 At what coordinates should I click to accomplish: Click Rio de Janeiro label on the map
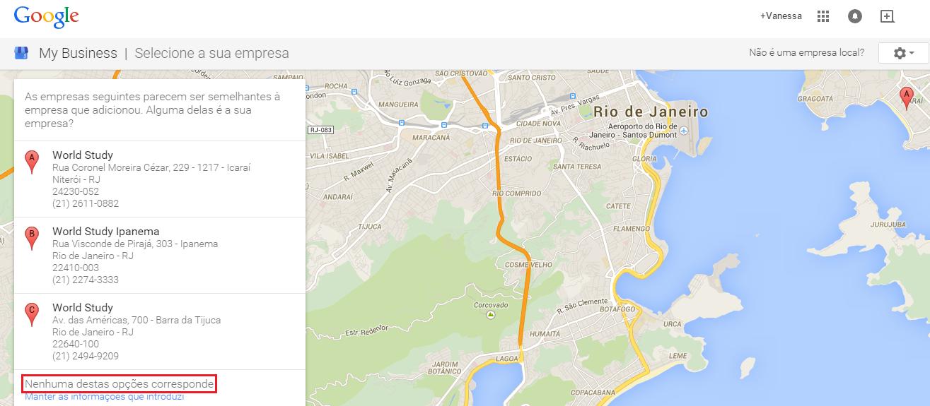650,112
